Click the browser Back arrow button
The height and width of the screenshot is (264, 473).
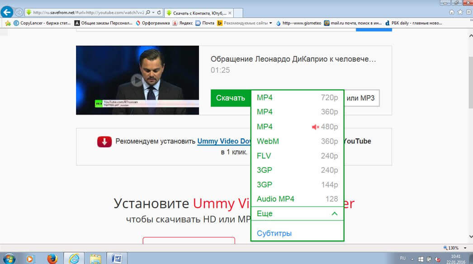7,12
